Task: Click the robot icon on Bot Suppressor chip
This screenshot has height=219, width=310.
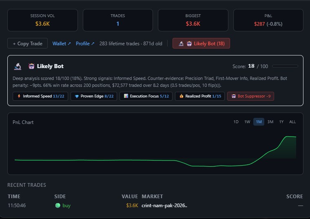Action: (x=234, y=96)
